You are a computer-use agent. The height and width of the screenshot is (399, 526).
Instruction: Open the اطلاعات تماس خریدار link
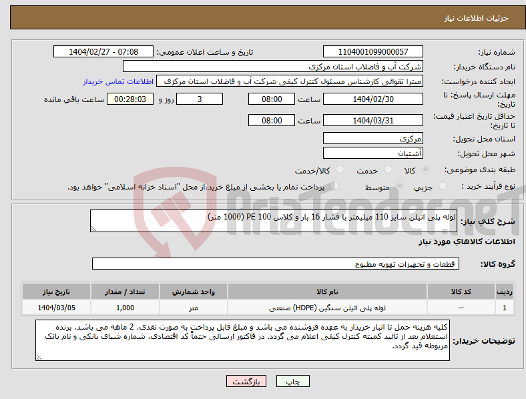pos(118,81)
